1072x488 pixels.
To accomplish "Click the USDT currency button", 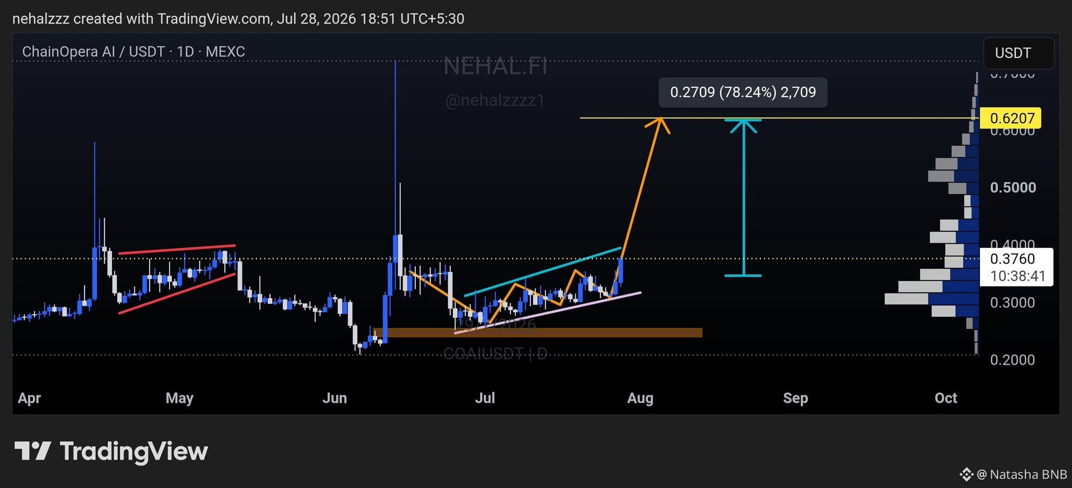I will (x=1019, y=53).
